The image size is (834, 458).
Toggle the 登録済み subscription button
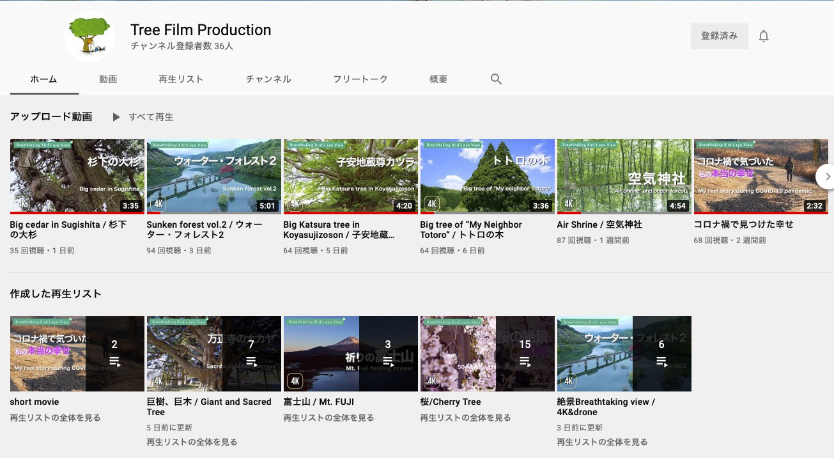click(719, 36)
